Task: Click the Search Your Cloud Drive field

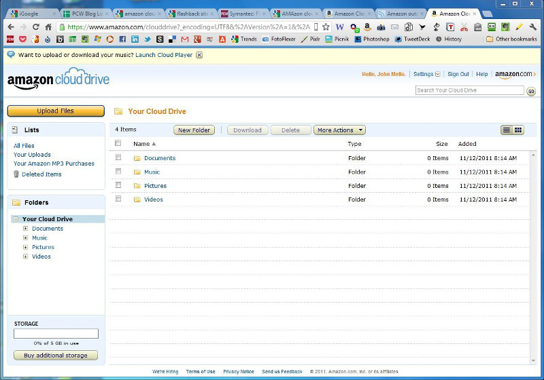Action: [x=470, y=90]
